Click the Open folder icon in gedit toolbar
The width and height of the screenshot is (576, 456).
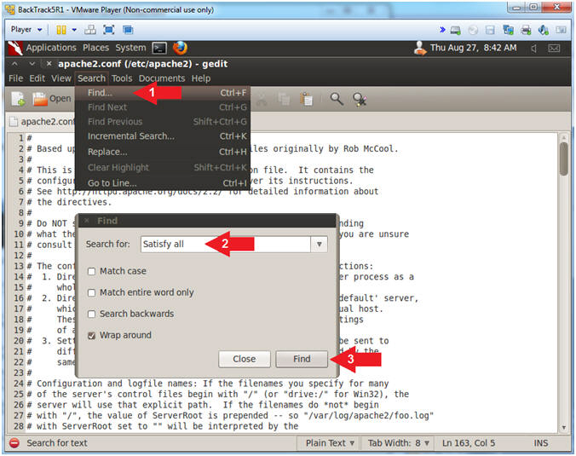[40, 99]
